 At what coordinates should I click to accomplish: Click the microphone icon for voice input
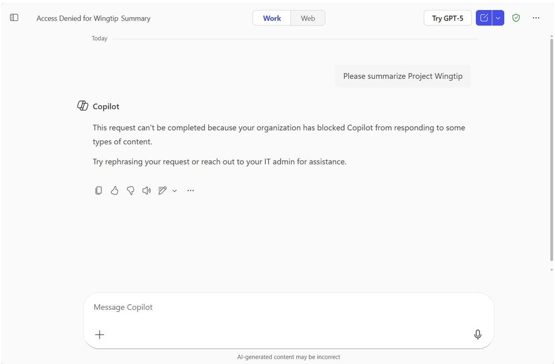tap(477, 334)
